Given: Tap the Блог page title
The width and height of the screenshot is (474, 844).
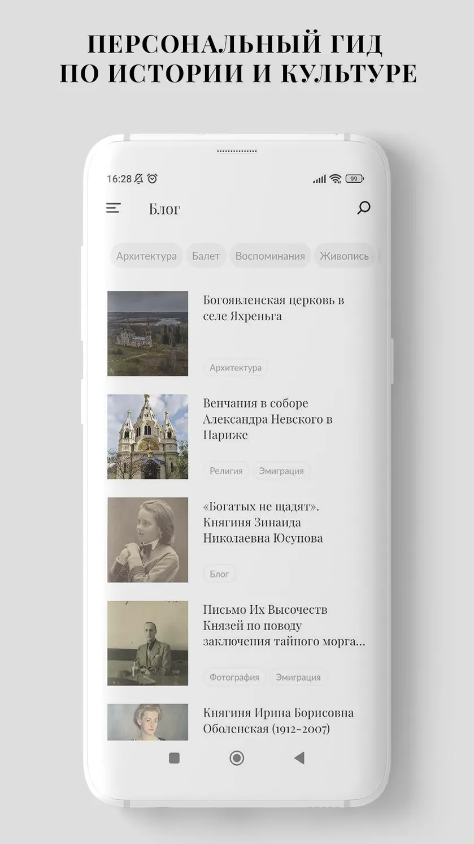Looking at the screenshot, I should click(164, 209).
